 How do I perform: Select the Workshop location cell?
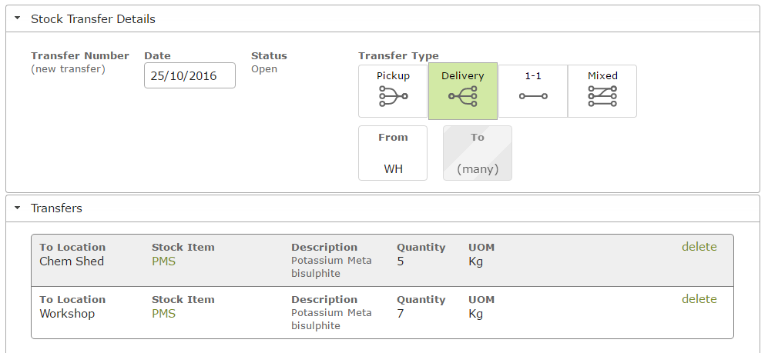pyautogui.click(x=67, y=314)
